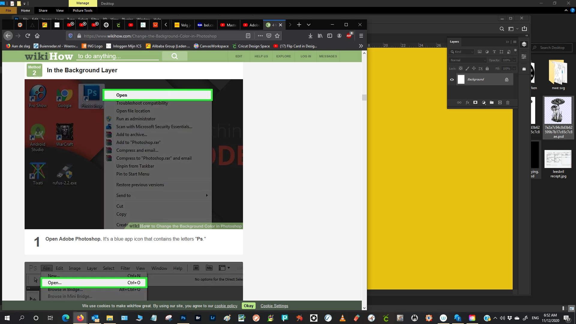Click the delete layer trash icon
576x324 pixels.
point(508,103)
